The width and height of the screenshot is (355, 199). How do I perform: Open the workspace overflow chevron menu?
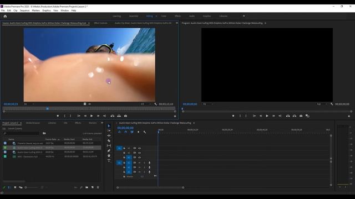click(x=244, y=16)
